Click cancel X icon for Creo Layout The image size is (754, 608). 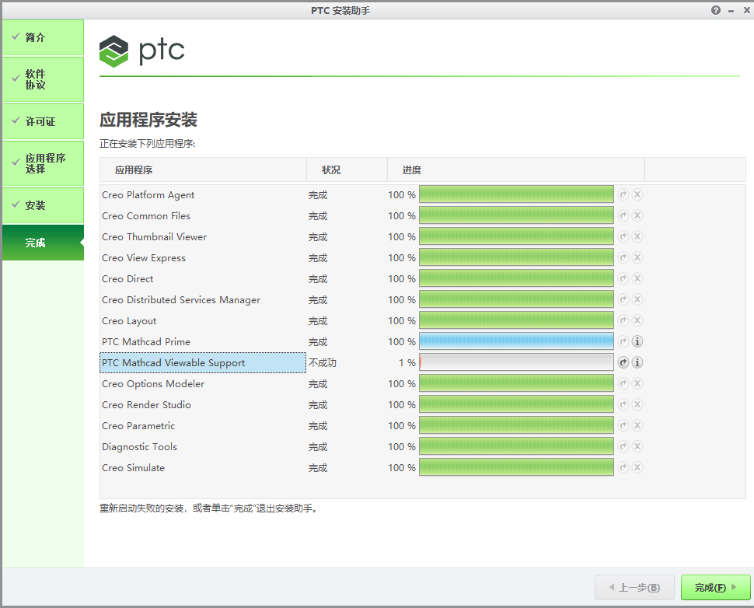tap(637, 320)
